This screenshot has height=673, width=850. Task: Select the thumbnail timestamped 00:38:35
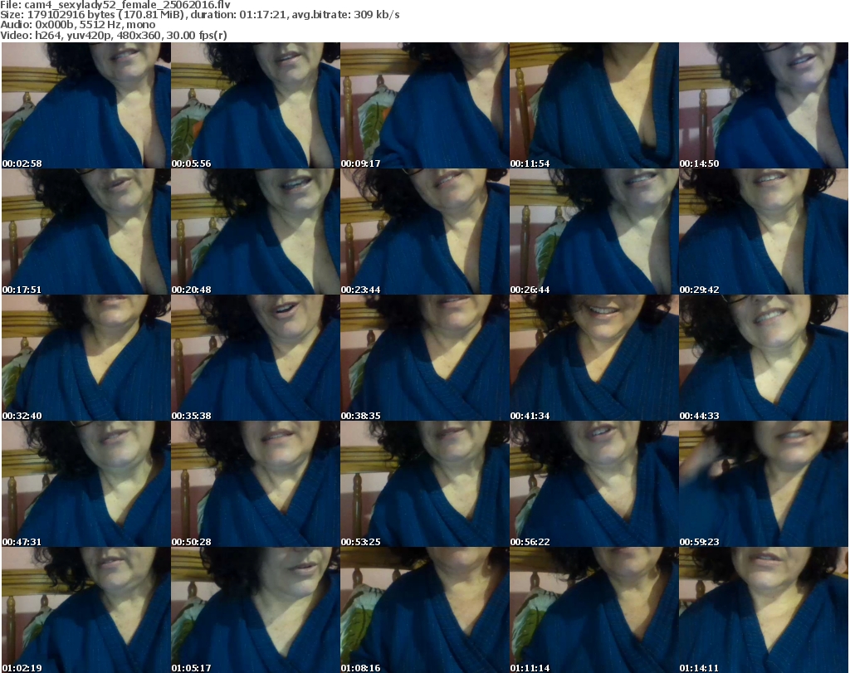[x=424, y=358]
